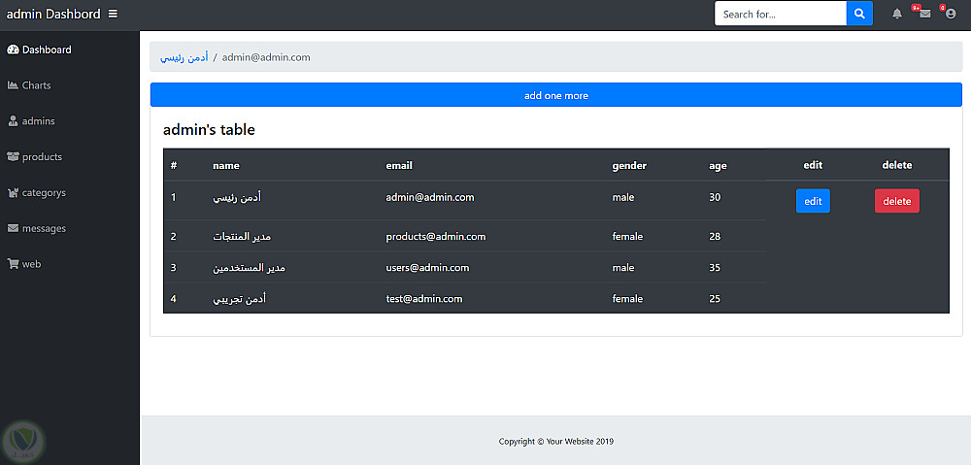Viewport: 971px width, 465px height.
Task: Open the notifications bell icon
Action: pos(896,14)
